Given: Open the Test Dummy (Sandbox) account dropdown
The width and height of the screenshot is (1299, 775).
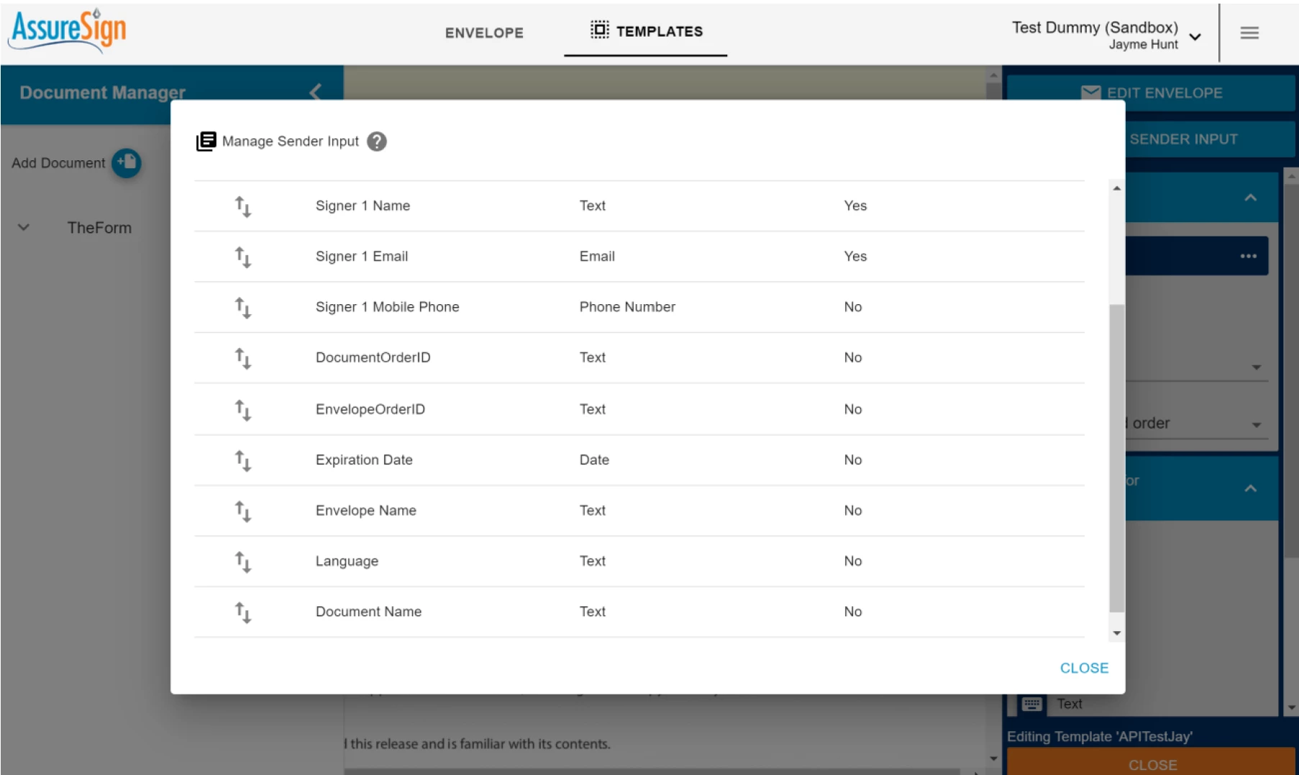Looking at the screenshot, I should (1195, 37).
